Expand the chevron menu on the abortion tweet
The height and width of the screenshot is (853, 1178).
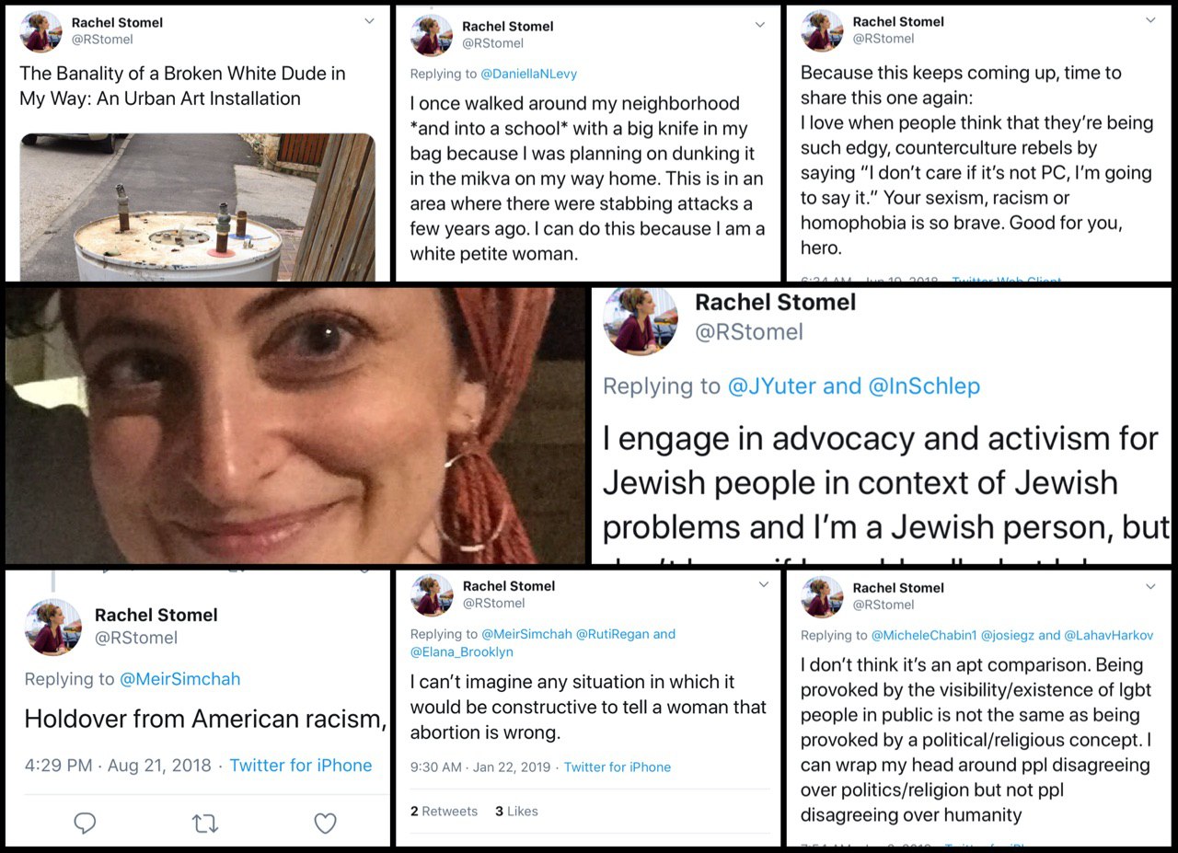(x=763, y=584)
